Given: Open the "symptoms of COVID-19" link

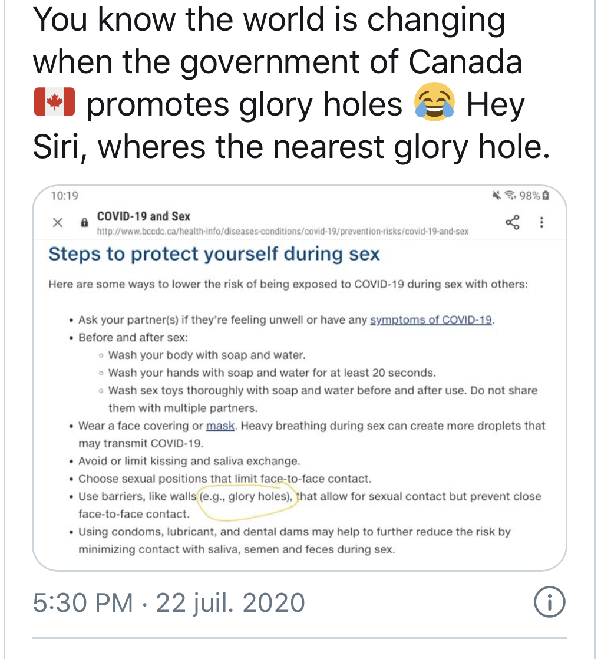Looking at the screenshot, I should [431, 320].
